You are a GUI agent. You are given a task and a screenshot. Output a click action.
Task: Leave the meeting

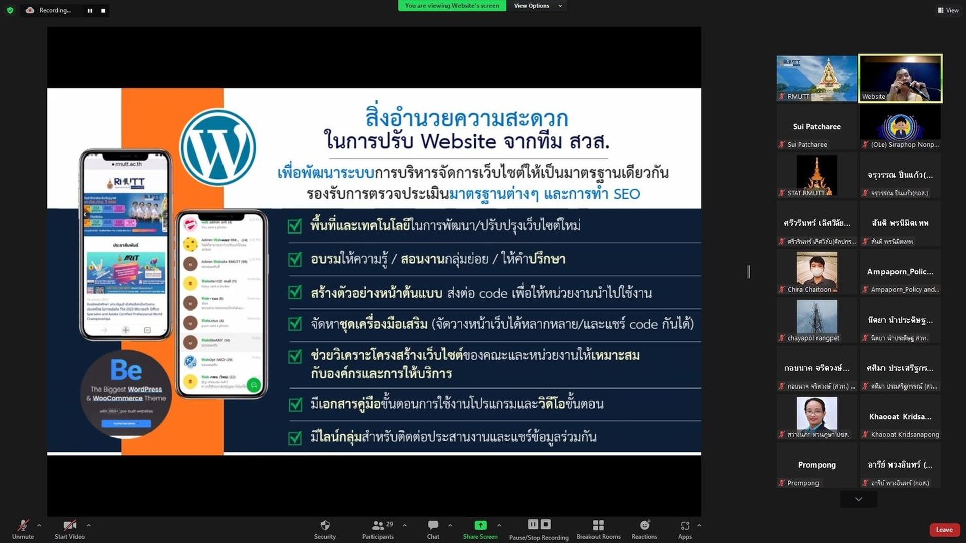tap(944, 530)
